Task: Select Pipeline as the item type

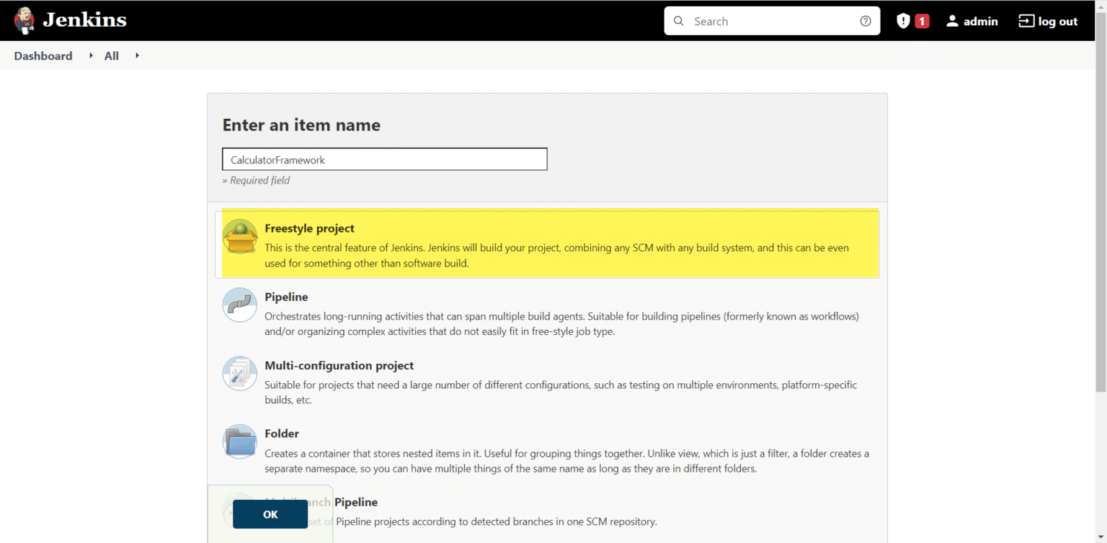Action: [286, 297]
